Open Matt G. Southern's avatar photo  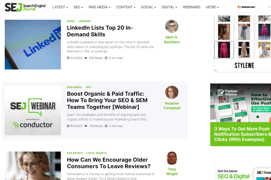pos(172,26)
